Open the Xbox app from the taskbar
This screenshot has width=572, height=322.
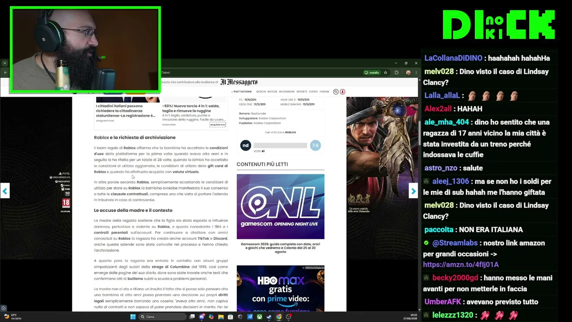(x=259, y=317)
